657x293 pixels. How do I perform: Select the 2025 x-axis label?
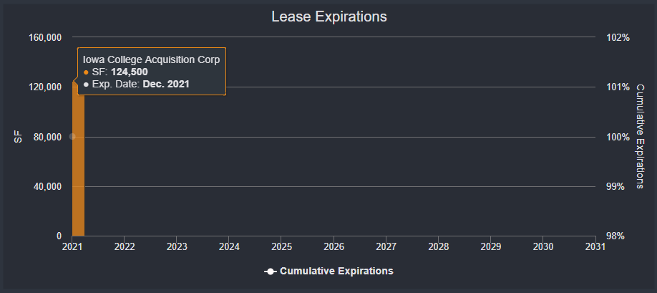281,246
